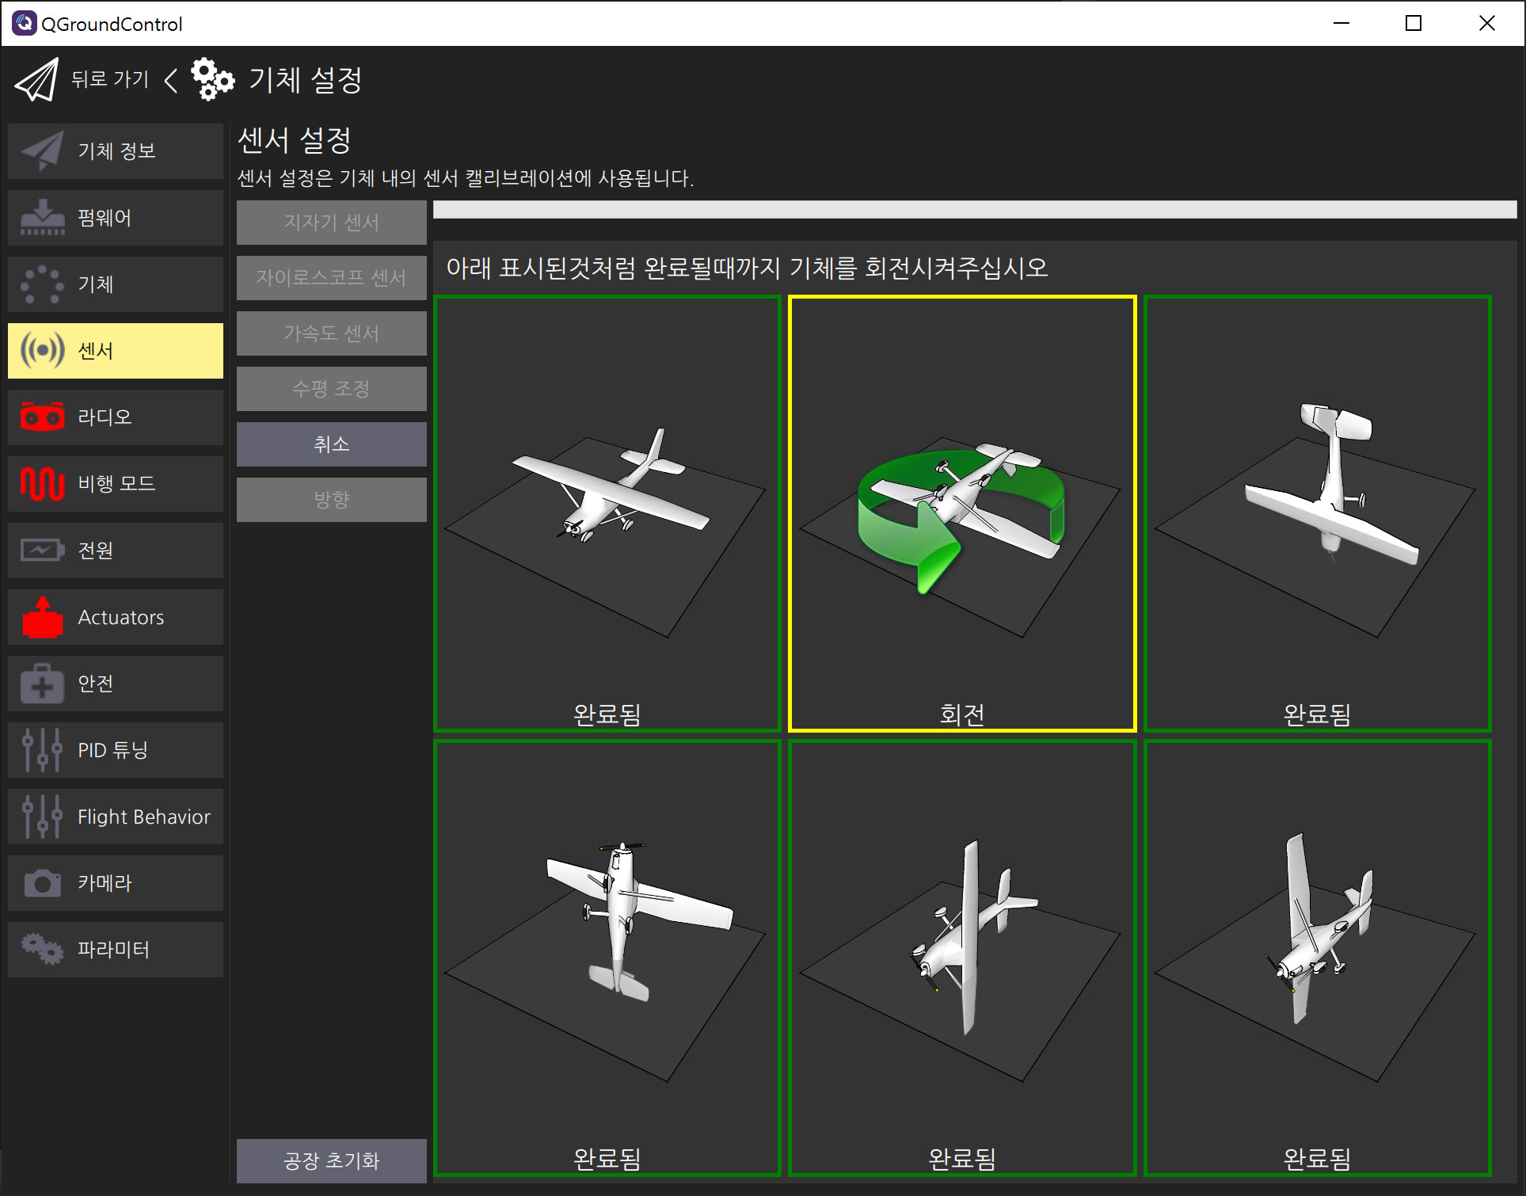Viewport: 1526px width, 1196px height.
Task: Switch to the 센서 sensors tab
Action: pyautogui.click(x=116, y=350)
